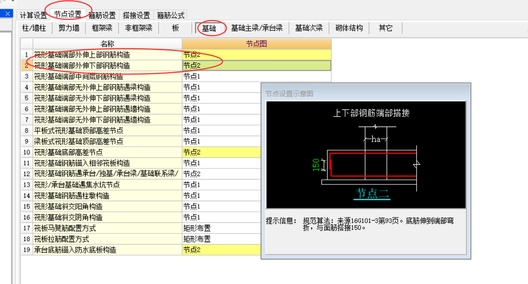Screen dimensions: 528x284
Task: Select the 柱/墙柱 category button
Action: coord(34,28)
